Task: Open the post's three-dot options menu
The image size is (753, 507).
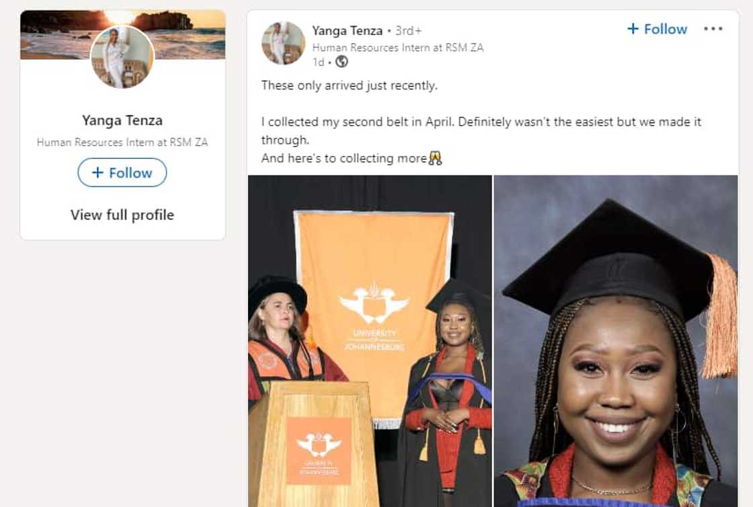Action: 713,29
